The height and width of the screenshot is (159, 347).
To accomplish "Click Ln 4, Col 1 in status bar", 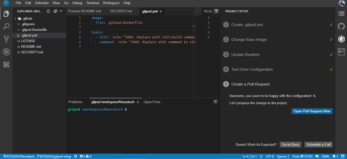I will point(250,156).
